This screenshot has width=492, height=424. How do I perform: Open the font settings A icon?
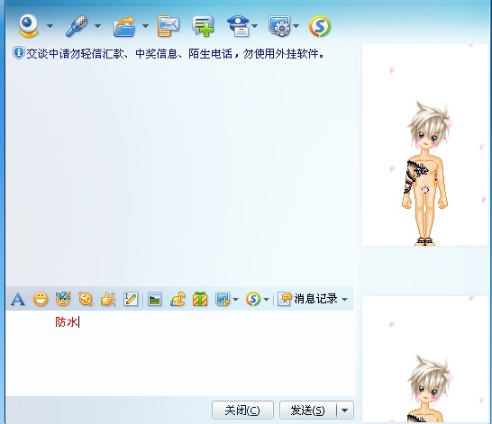tap(18, 299)
